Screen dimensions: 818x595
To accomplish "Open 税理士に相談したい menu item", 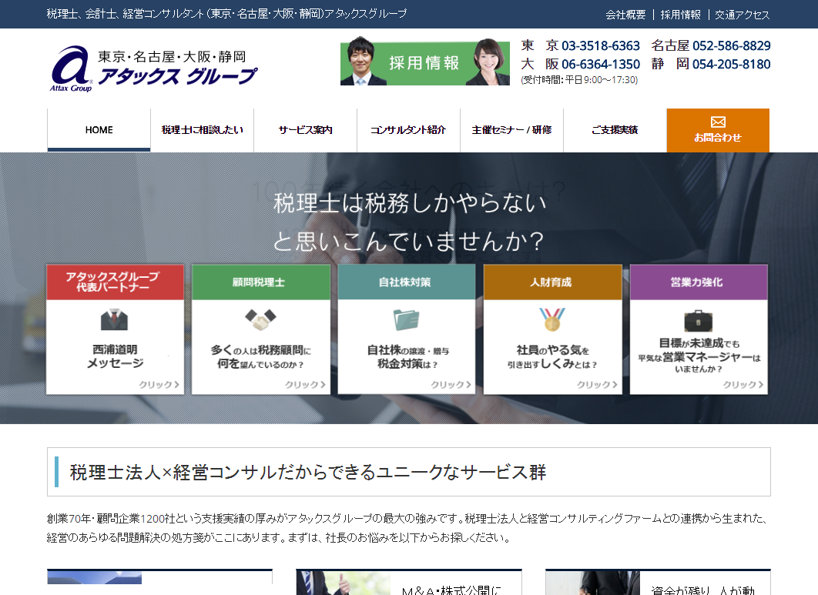I will coord(202,130).
